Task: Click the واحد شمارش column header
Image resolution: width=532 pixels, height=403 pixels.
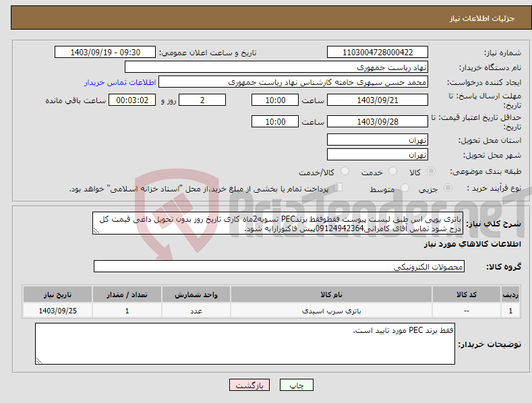Action: 196,294
